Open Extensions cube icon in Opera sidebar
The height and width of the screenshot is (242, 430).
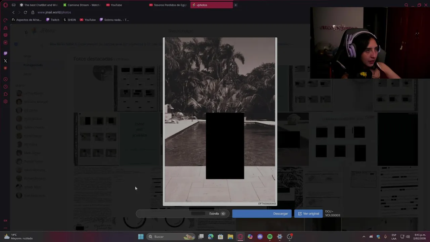tap(5, 94)
